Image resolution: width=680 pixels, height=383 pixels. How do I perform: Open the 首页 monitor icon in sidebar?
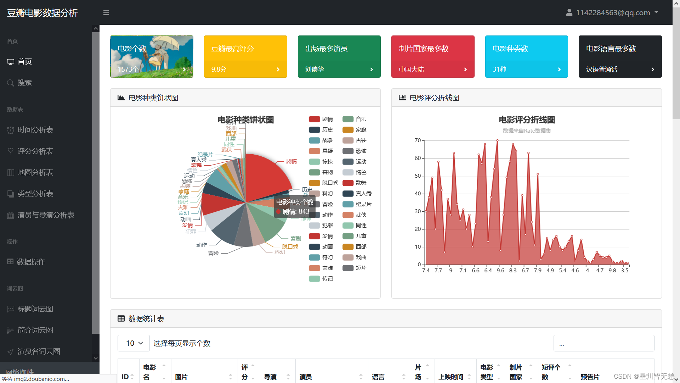(11, 62)
